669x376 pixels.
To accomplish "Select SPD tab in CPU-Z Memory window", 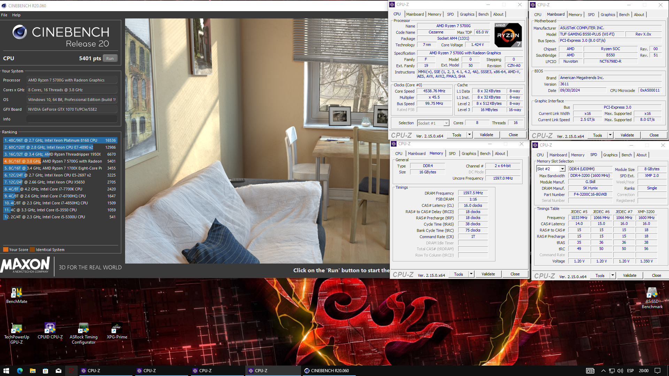I will (x=452, y=154).
